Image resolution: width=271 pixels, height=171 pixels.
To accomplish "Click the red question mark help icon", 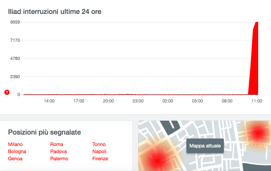I will (x=7, y=92).
